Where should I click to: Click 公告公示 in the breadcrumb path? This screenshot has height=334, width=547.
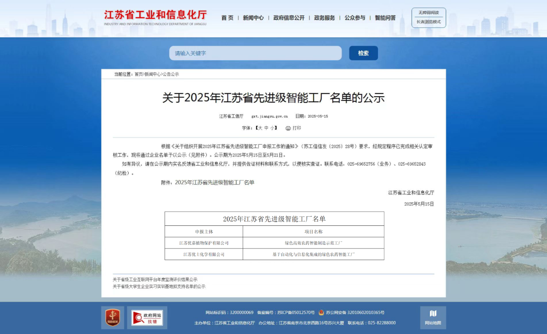(x=171, y=74)
